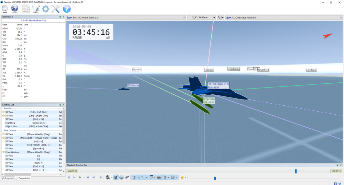The width and height of the screenshot is (344, 185).
Task: Open the recording USB drive icon
Action: 5,9
